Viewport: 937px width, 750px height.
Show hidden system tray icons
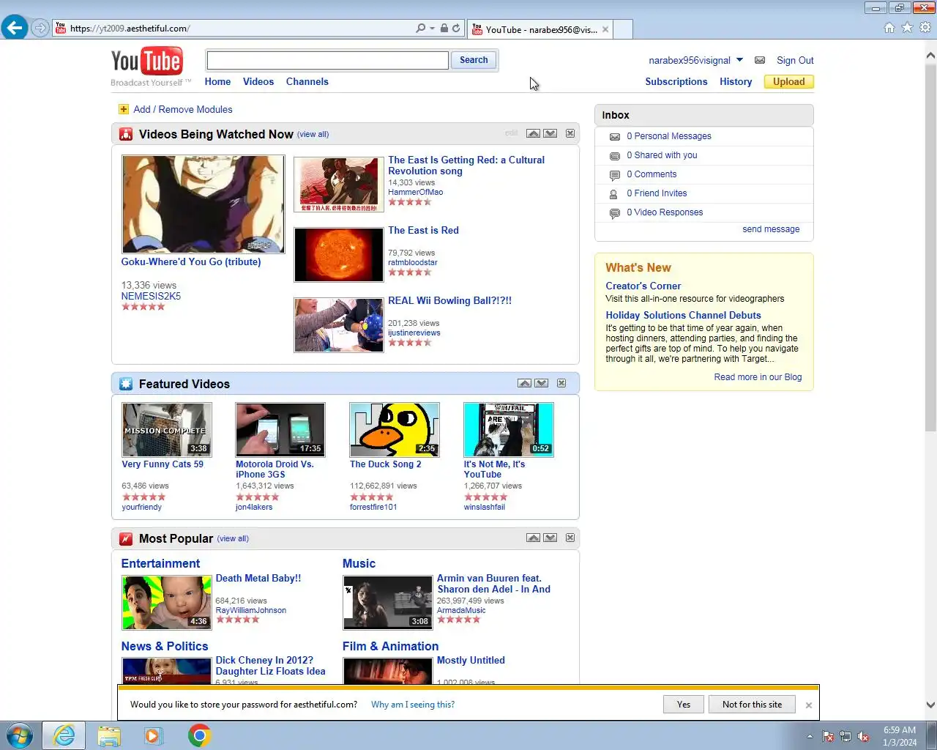(810, 737)
